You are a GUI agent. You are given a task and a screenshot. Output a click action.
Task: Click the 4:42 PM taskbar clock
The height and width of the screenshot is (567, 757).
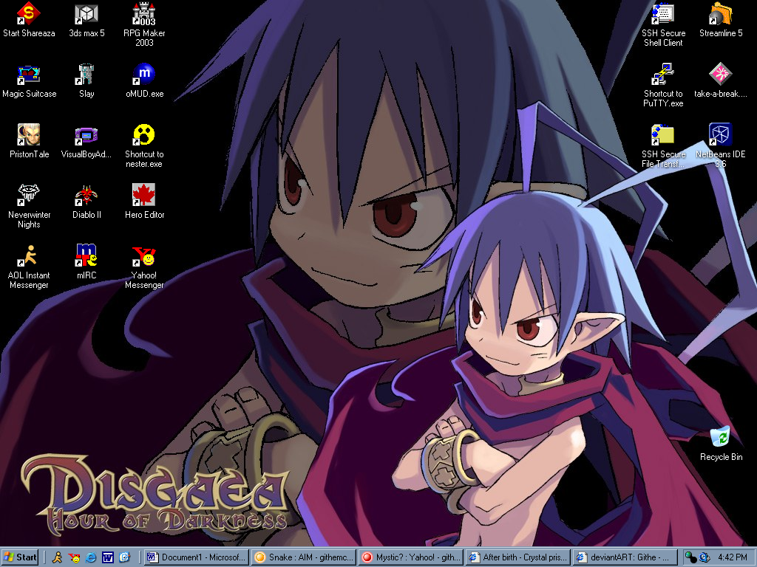tap(732, 557)
